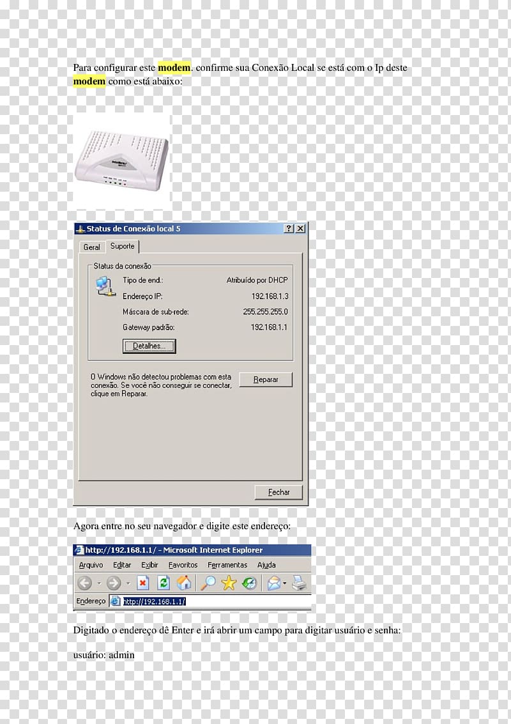Expand the Back button history dropdown arrow

[99, 583]
